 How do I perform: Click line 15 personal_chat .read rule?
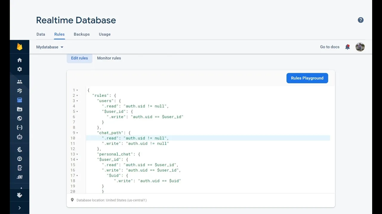click(140, 165)
